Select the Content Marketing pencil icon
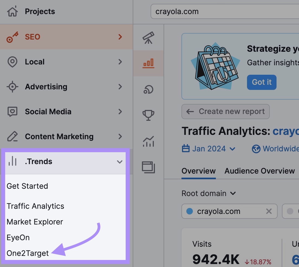The image size is (299, 267). (x=12, y=136)
